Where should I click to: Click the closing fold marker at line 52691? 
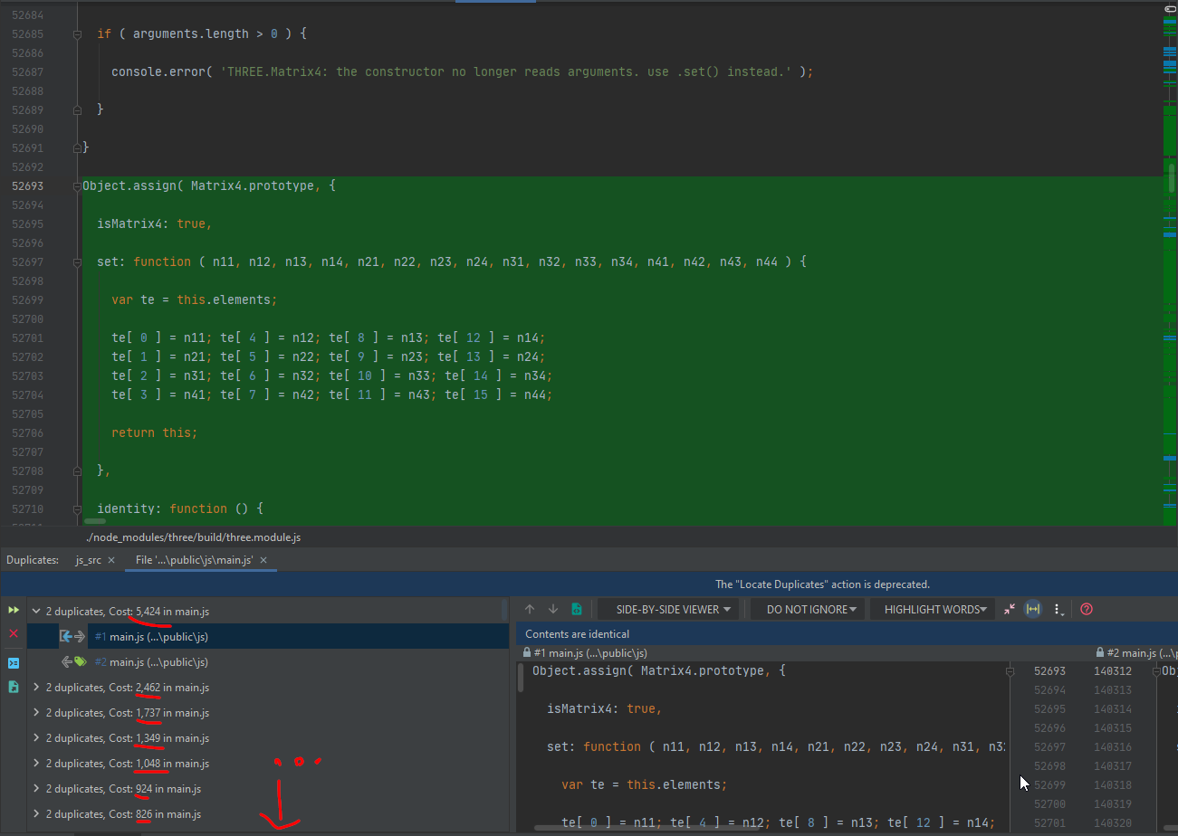coord(77,147)
